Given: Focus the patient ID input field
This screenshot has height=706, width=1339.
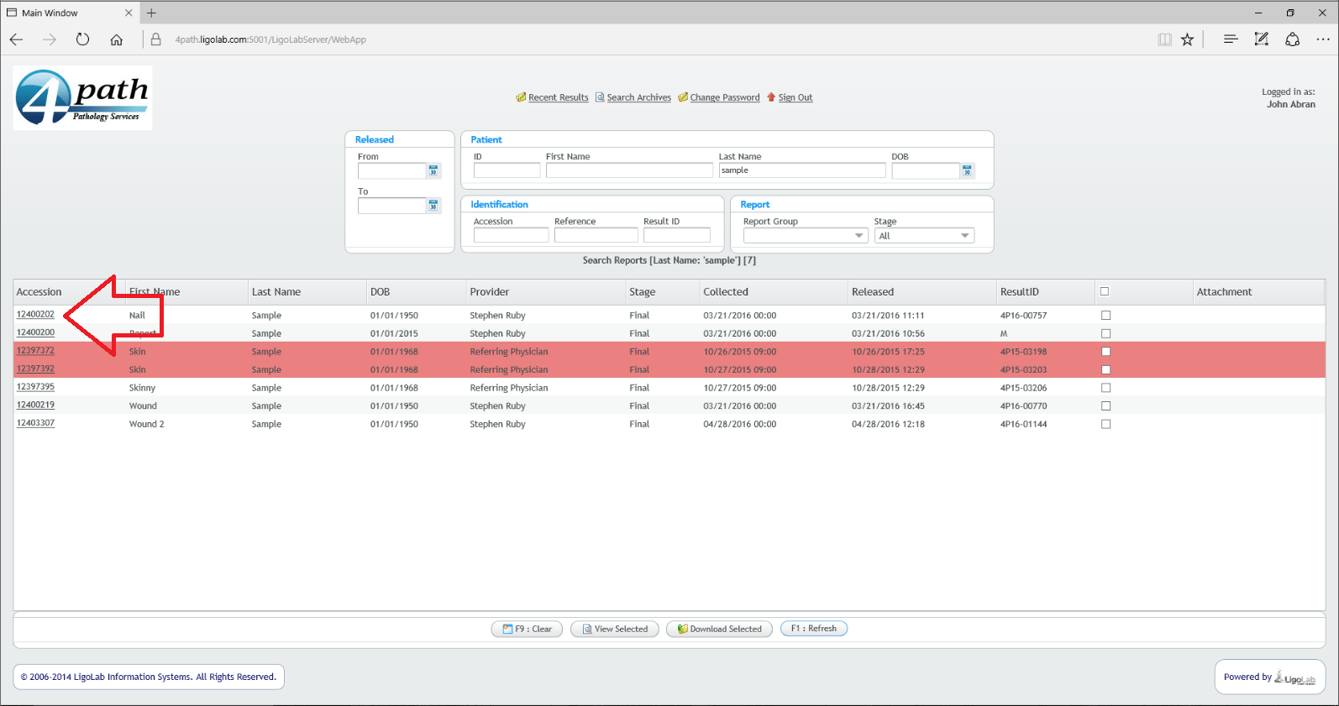Looking at the screenshot, I should [507, 170].
